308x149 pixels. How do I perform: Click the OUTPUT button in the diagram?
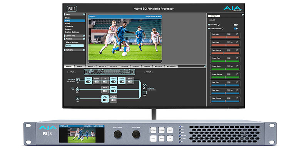(149, 72)
